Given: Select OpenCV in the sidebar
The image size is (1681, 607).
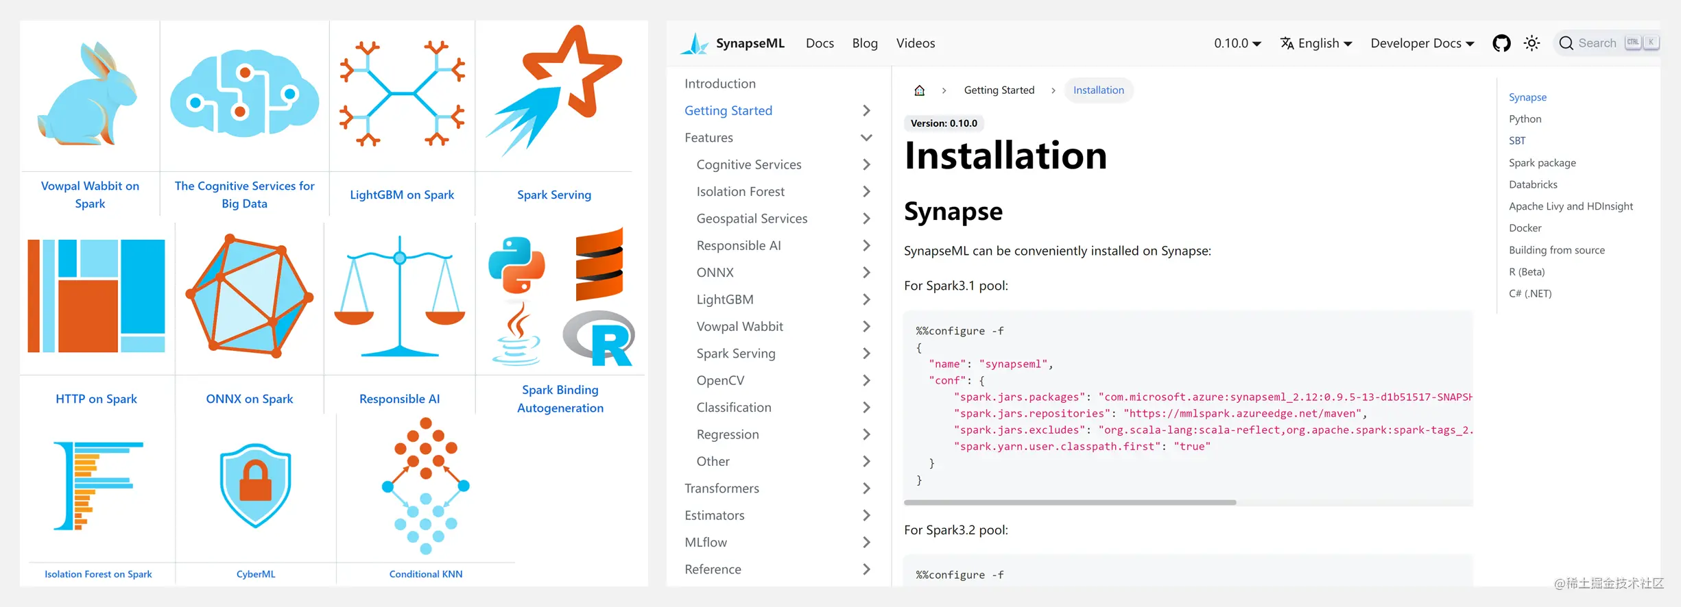Looking at the screenshot, I should (x=720, y=380).
